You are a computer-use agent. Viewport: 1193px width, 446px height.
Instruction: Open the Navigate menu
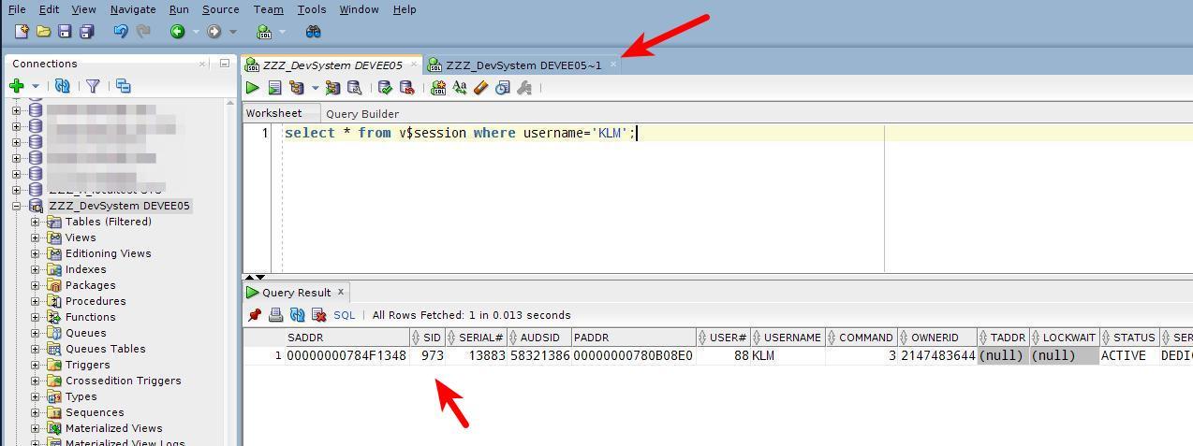(x=133, y=9)
